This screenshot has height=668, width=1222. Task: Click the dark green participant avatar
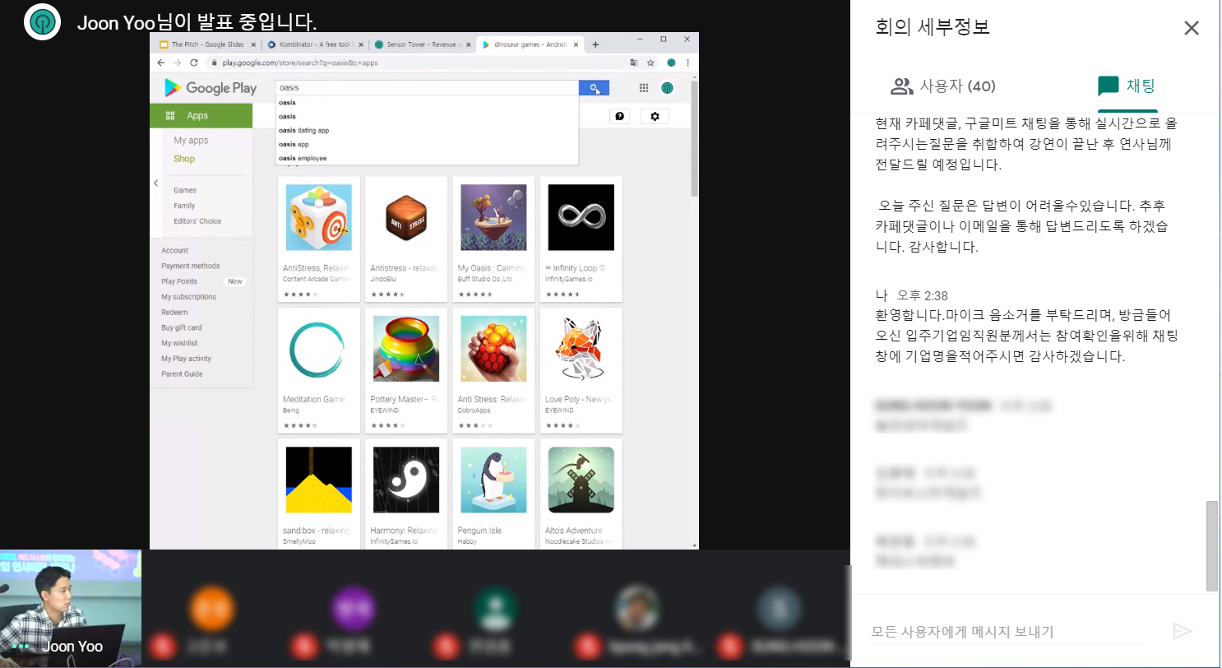point(495,610)
